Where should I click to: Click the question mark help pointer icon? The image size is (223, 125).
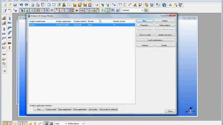[114, 5]
